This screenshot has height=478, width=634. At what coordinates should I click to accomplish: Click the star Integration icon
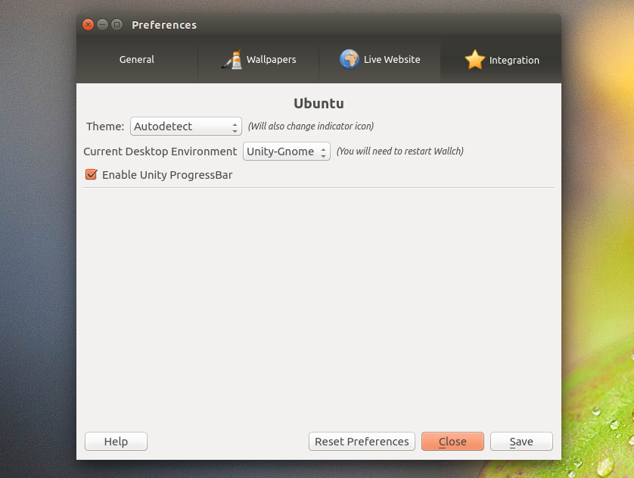474,60
